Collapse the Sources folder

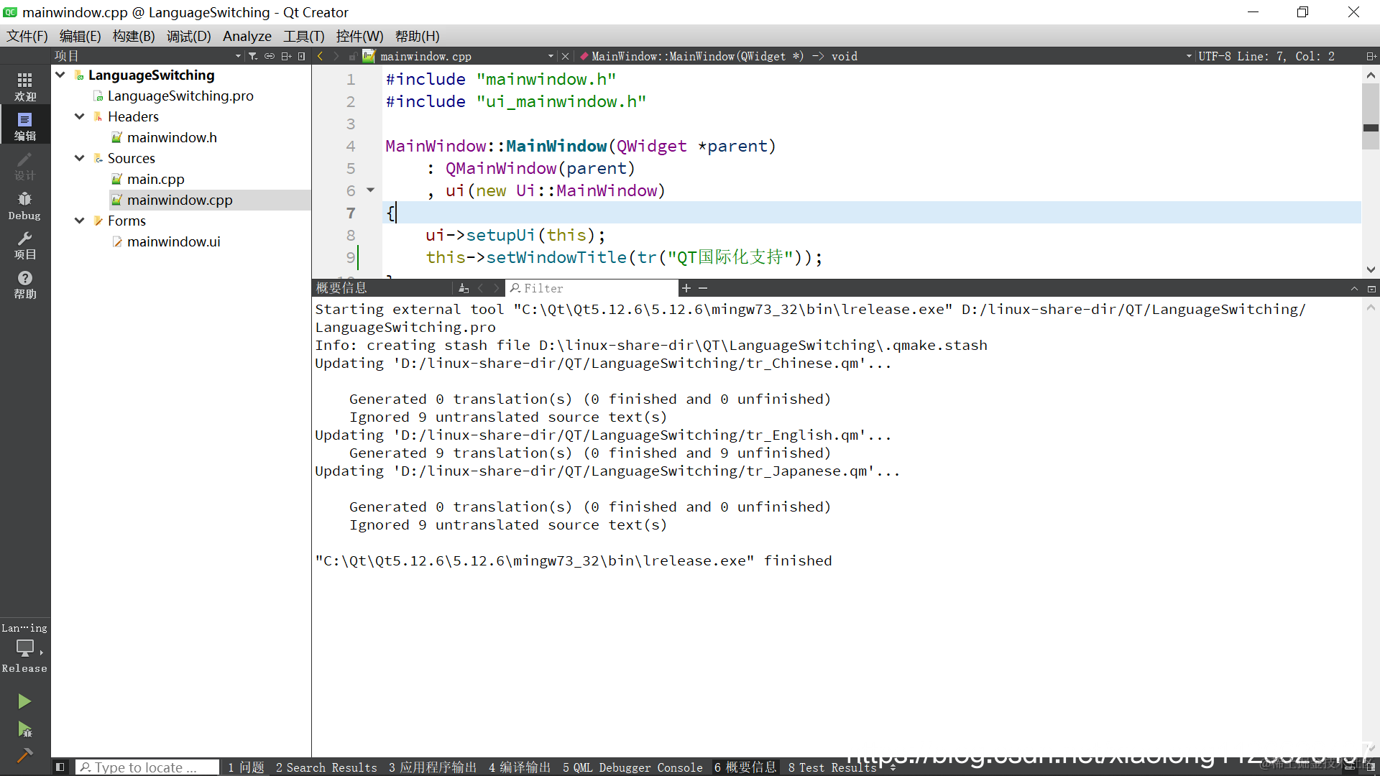coord(80,158)
